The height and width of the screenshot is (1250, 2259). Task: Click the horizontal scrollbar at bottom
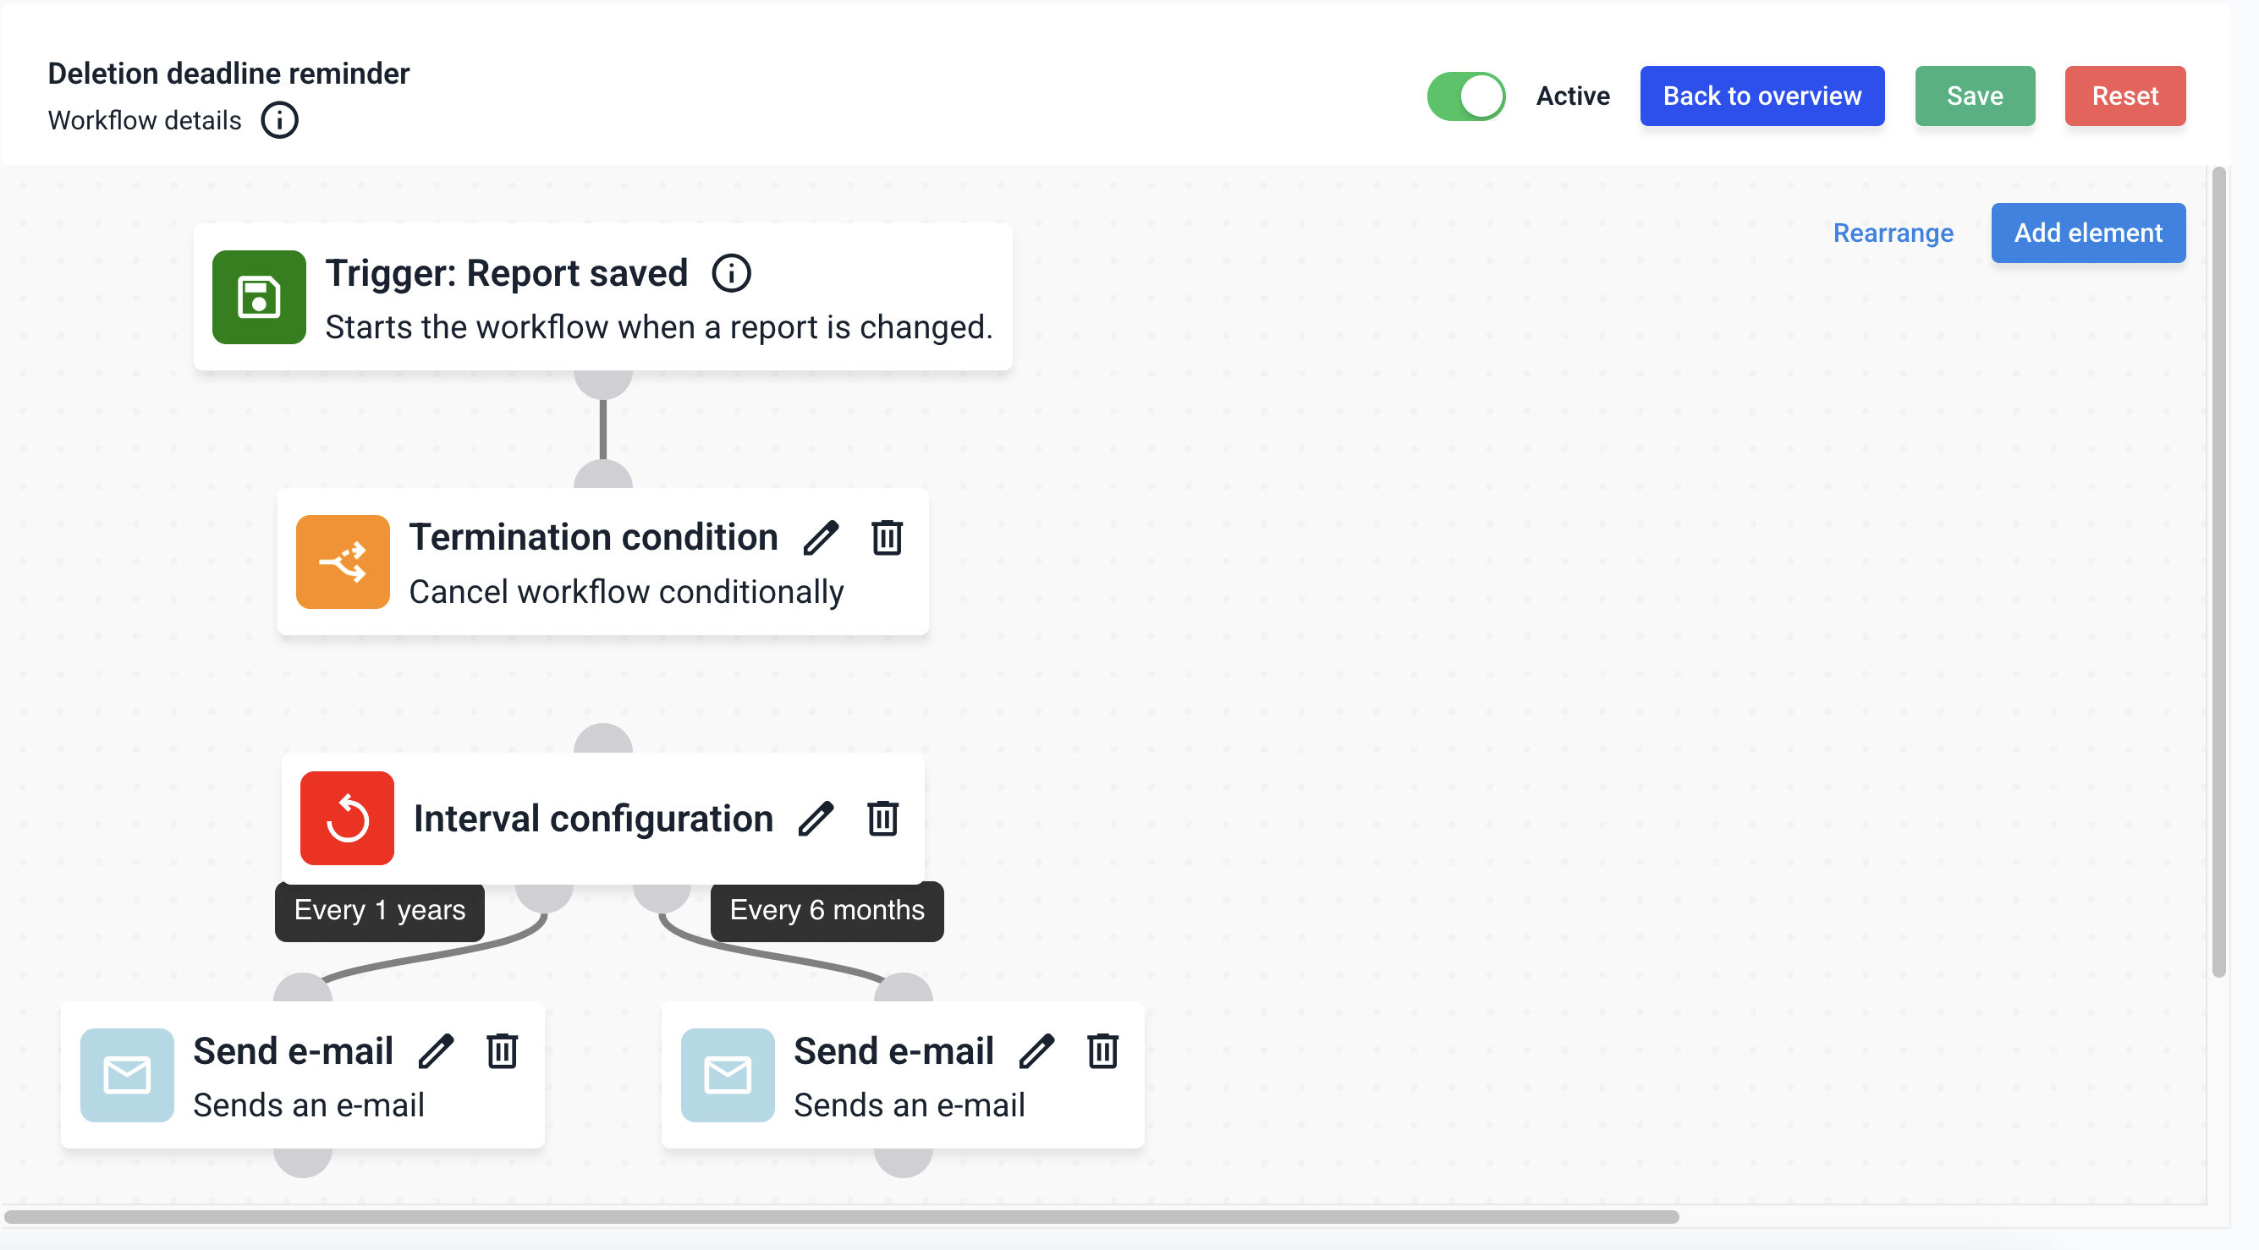840,1217
